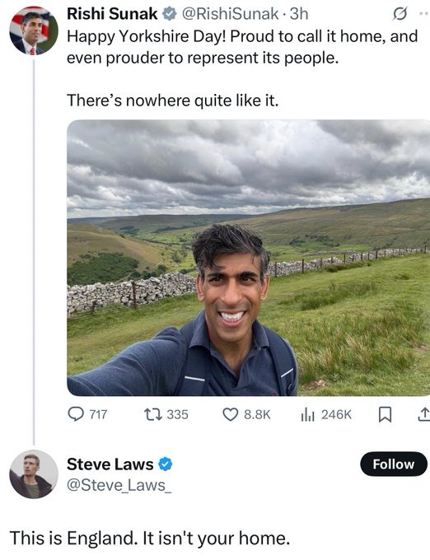Click the Rishi Sunak display name
Image resolution: width=430 pixels, height=560 pixels.
[x=112, y=14]
